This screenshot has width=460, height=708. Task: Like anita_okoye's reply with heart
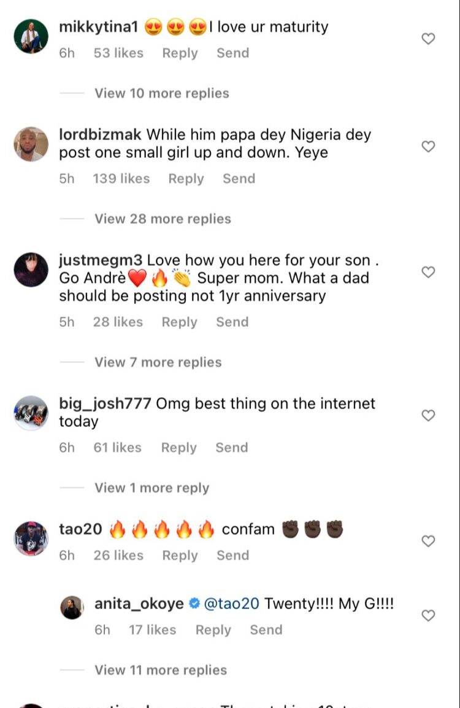pyautogui.click(x=429, y=615)
